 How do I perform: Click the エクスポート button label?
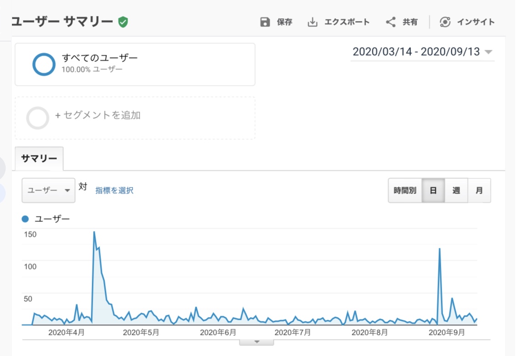(347, 22)
